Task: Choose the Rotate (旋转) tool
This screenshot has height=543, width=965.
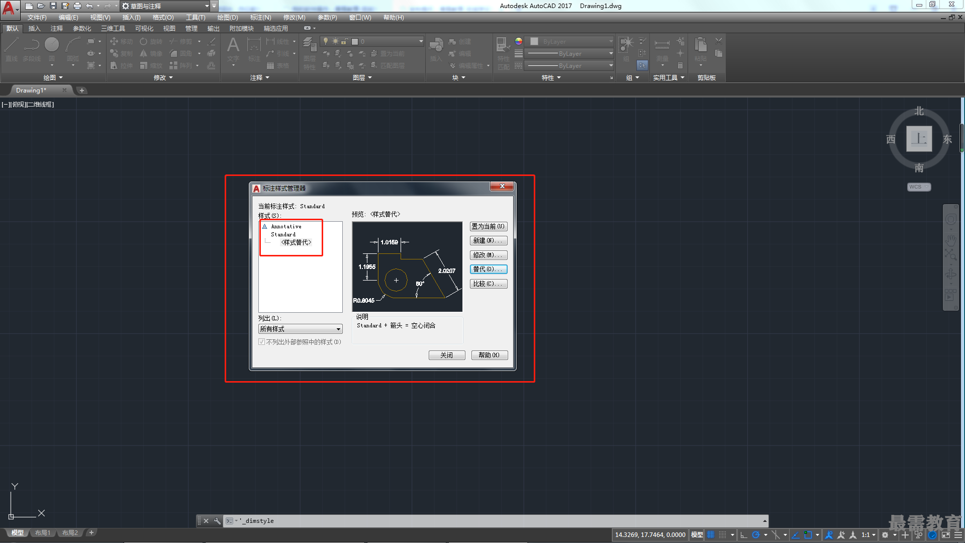Action: (x=151, y=41)
